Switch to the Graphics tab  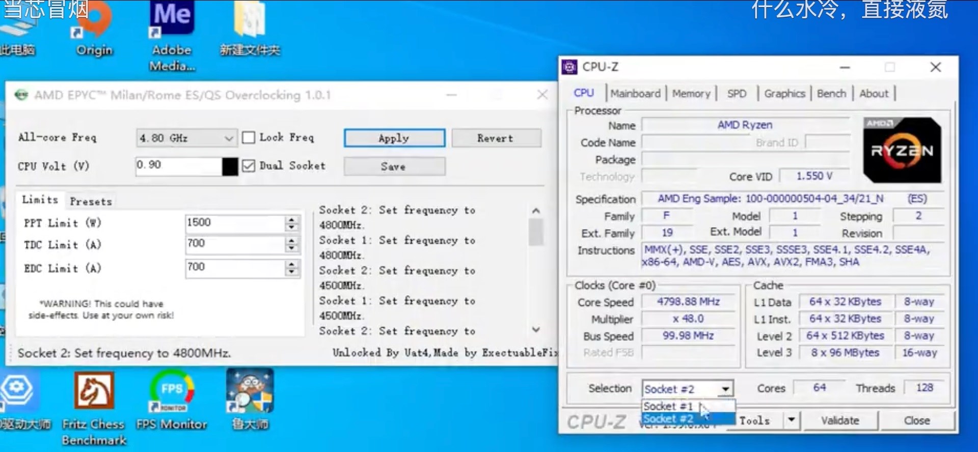(x=784, y=93)
